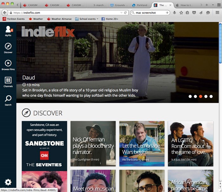Image resolution: width=222 pixels, height=192 pixels.
Task: Open the Weather Almanac bookmark
Action: [59, 19]
